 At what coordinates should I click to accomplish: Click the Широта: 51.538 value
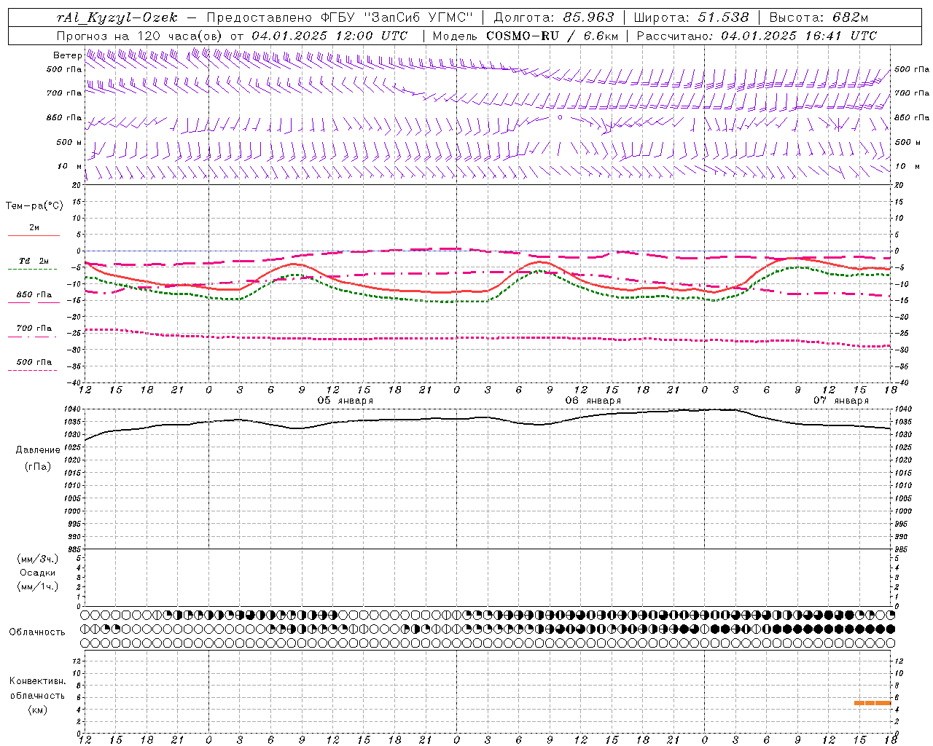(x=692, y=17)
